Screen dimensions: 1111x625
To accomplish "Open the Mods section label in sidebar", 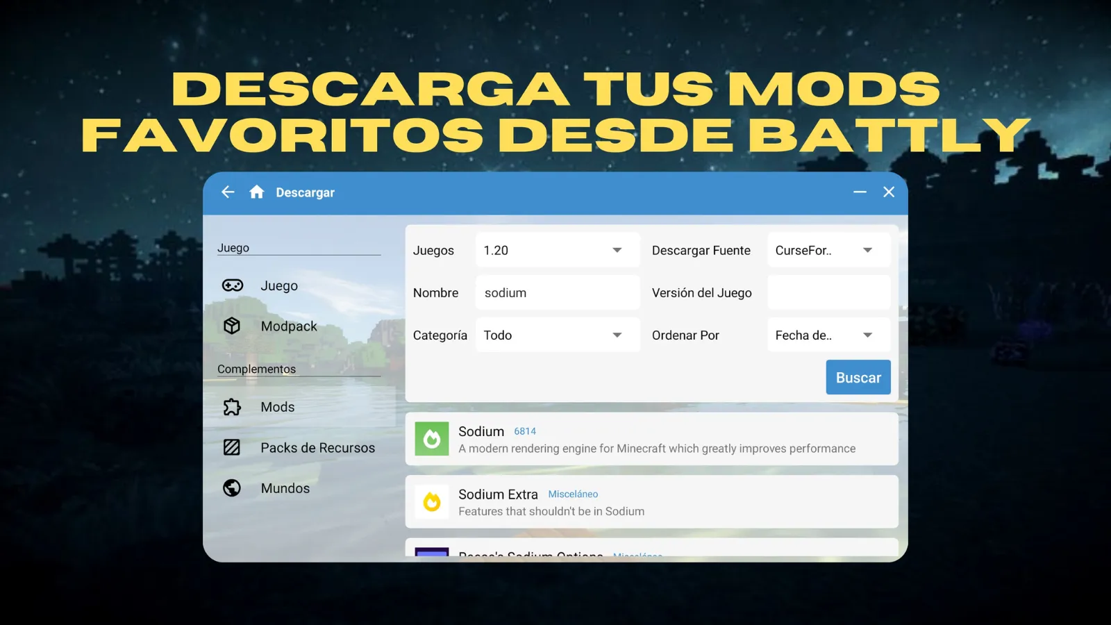I will coord(278,407).
